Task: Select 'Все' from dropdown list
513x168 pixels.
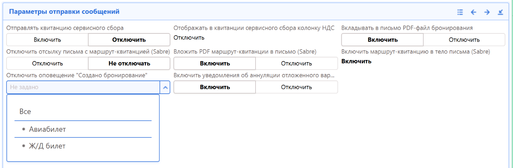Action: [x=25, y=112]
